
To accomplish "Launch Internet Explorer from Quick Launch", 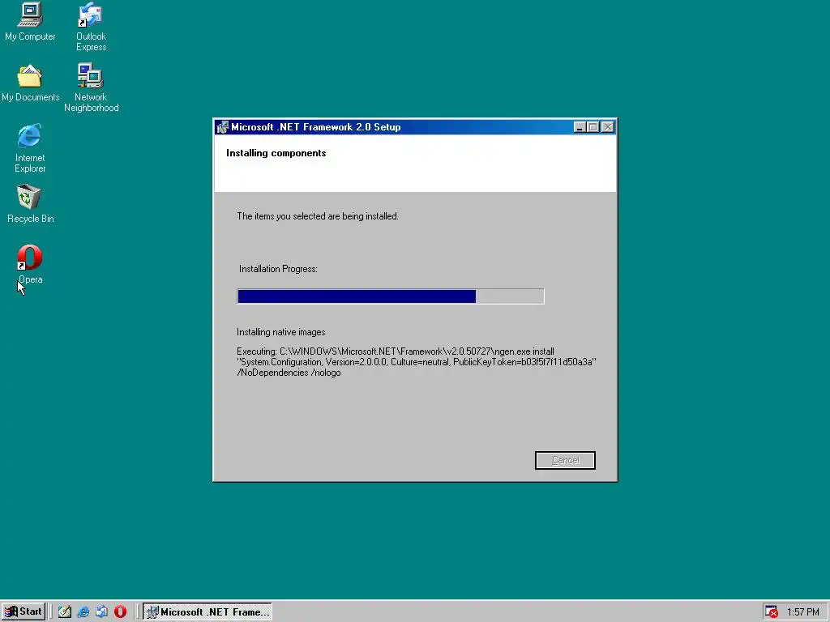I will (x=83, y=612).
